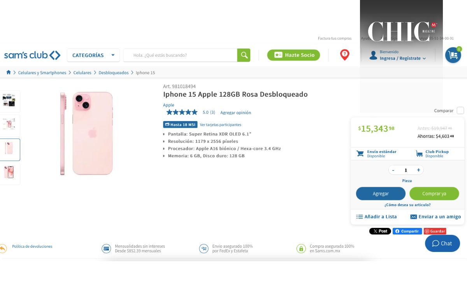Click into the product search field
This screenshot has width=467, height=290.
pos(181,55)
